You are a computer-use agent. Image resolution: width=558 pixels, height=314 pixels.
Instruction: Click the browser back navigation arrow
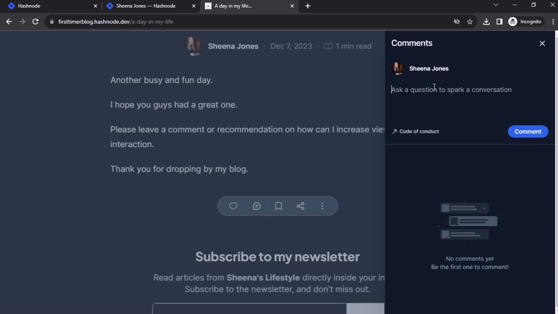click(x=9, y=22)
